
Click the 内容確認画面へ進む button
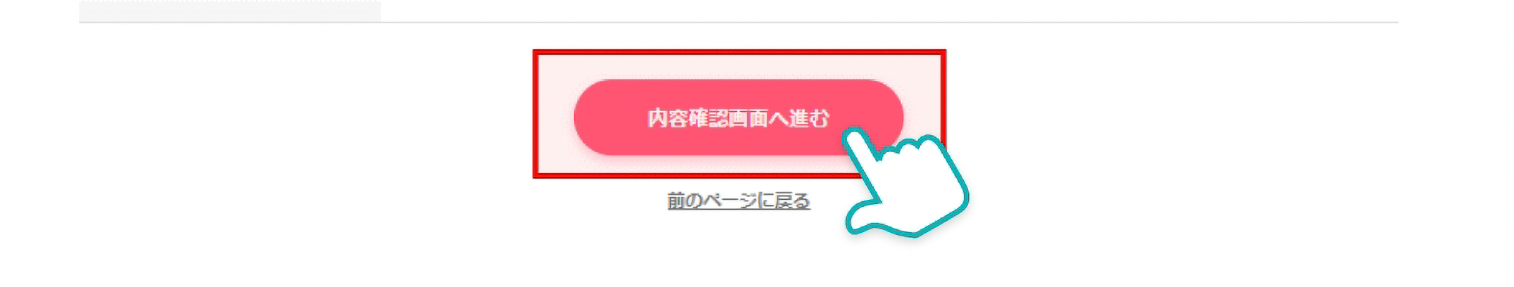coord(738,117)
